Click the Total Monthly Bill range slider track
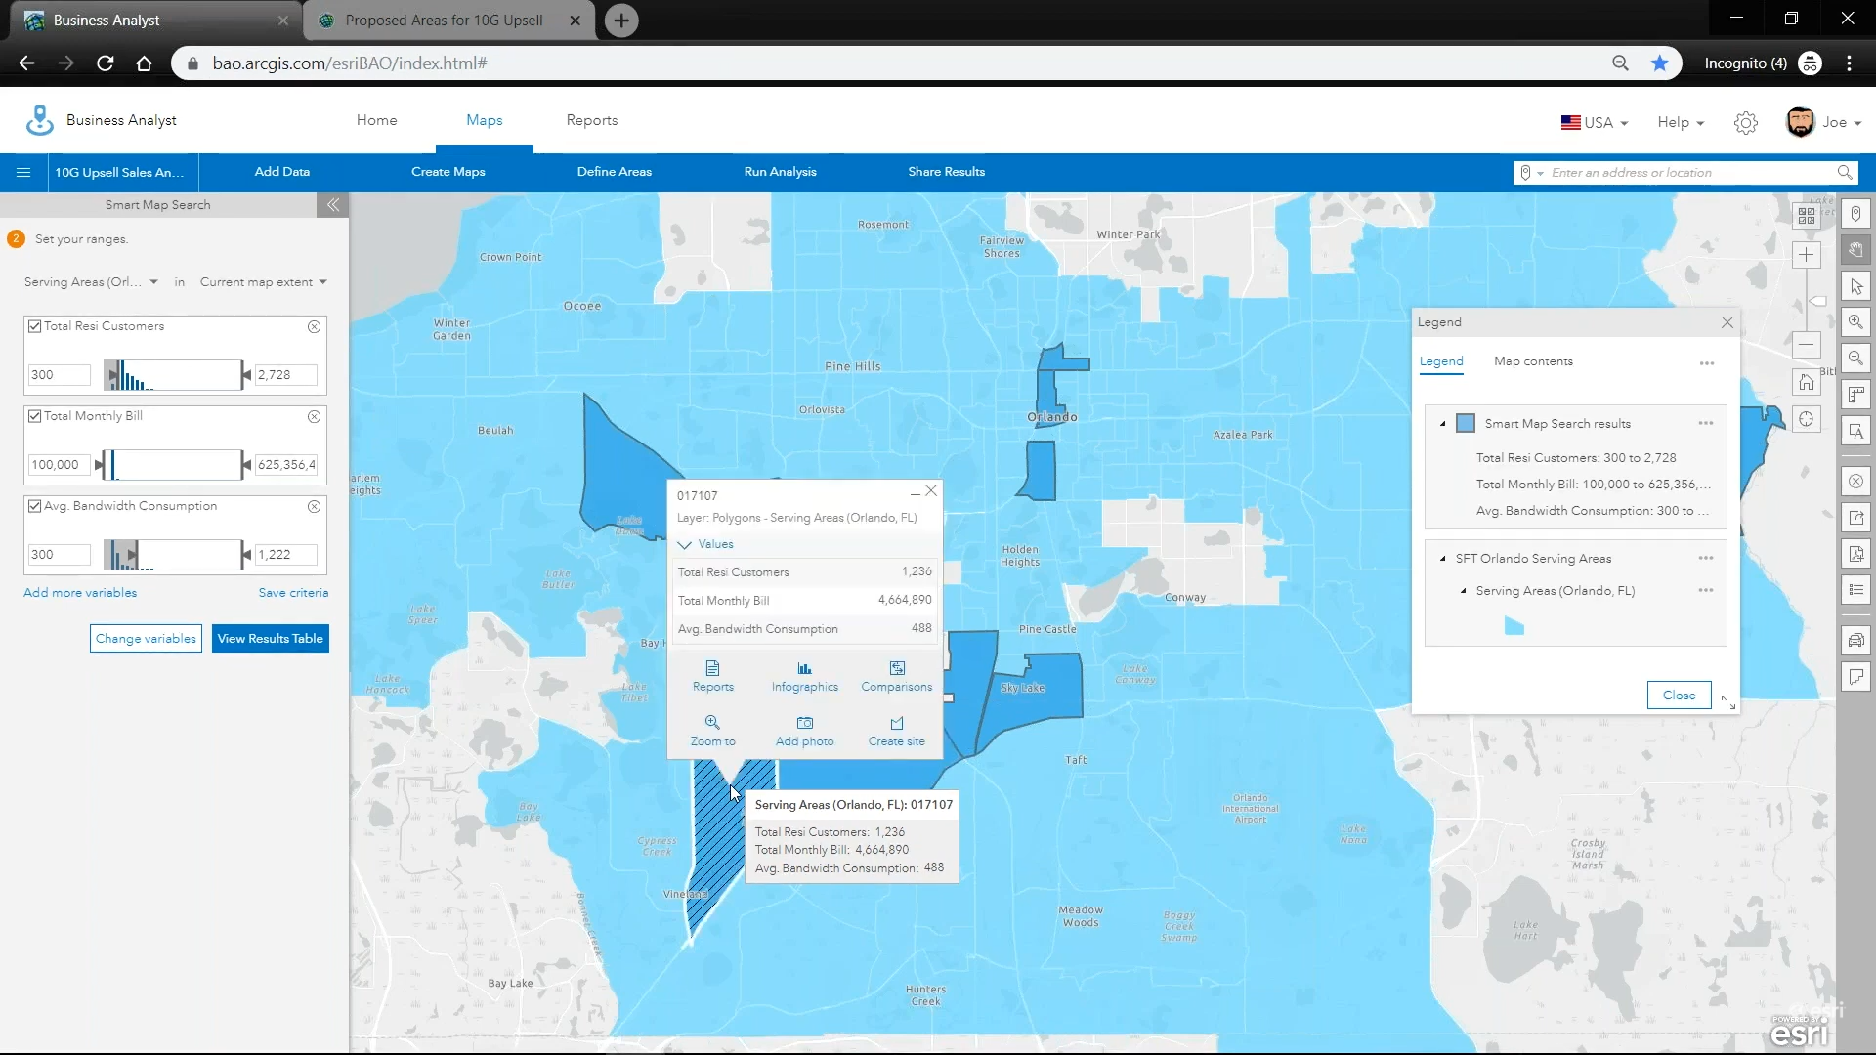The width and height of the screenshot is (1876, 1055). coord(173,465)
